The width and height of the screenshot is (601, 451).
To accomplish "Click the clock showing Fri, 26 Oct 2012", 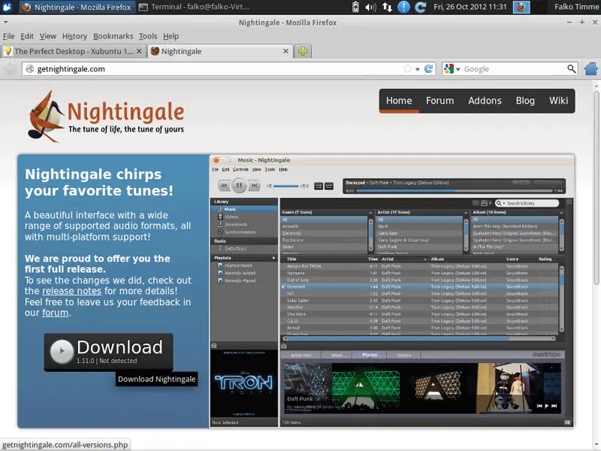I will tap(470, 7).
